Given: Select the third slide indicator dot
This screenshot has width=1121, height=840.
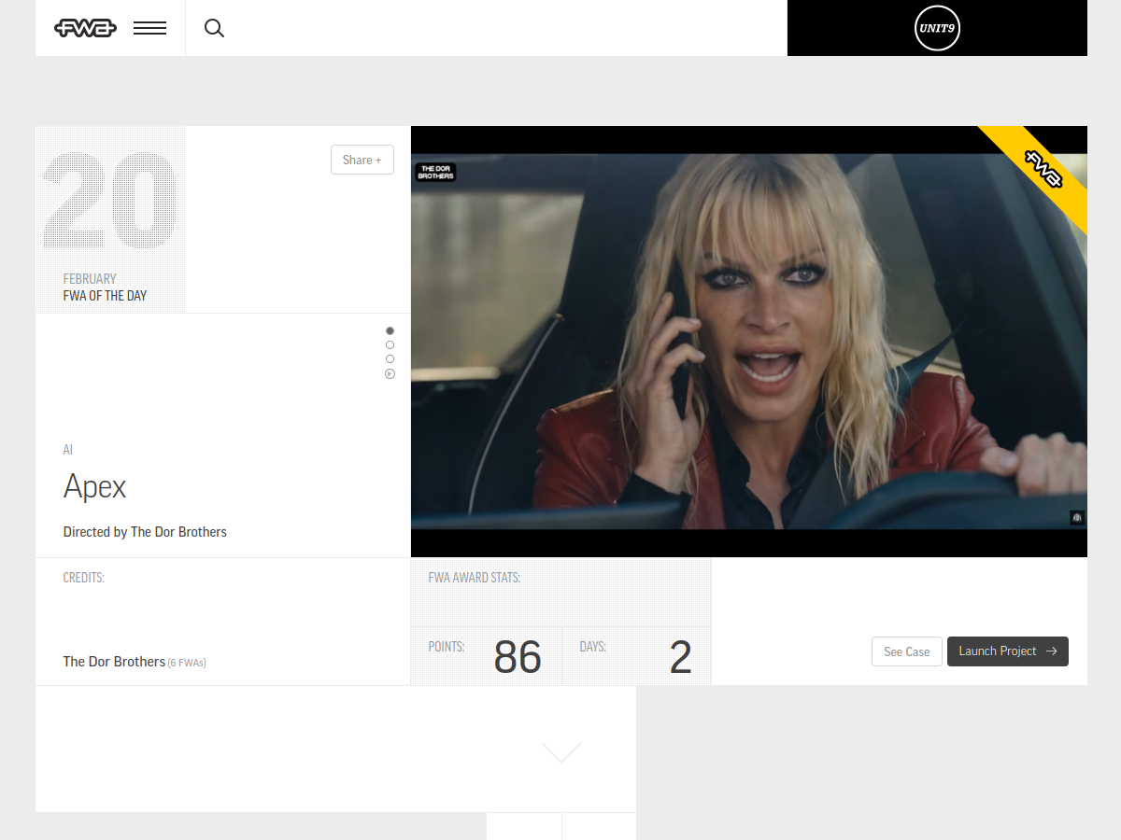Looking at the screenshot, I should coord(390,359).
